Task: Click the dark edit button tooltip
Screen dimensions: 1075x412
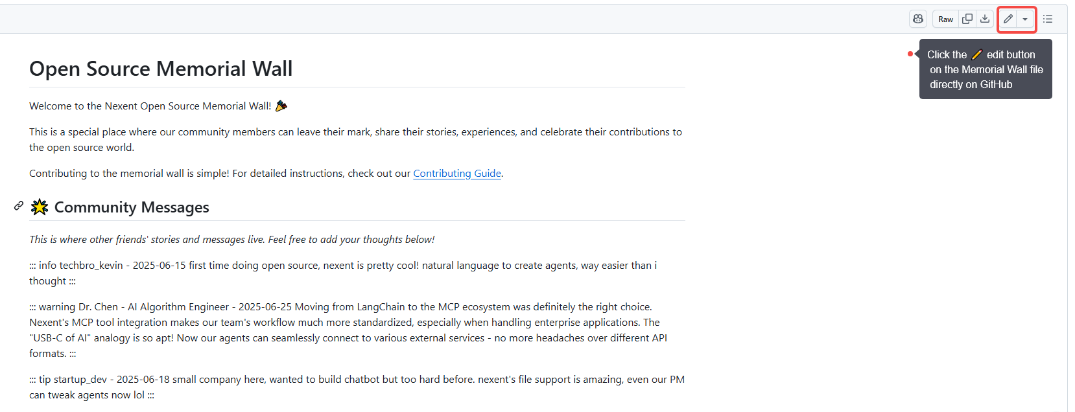Action: [x=986, y=70]
